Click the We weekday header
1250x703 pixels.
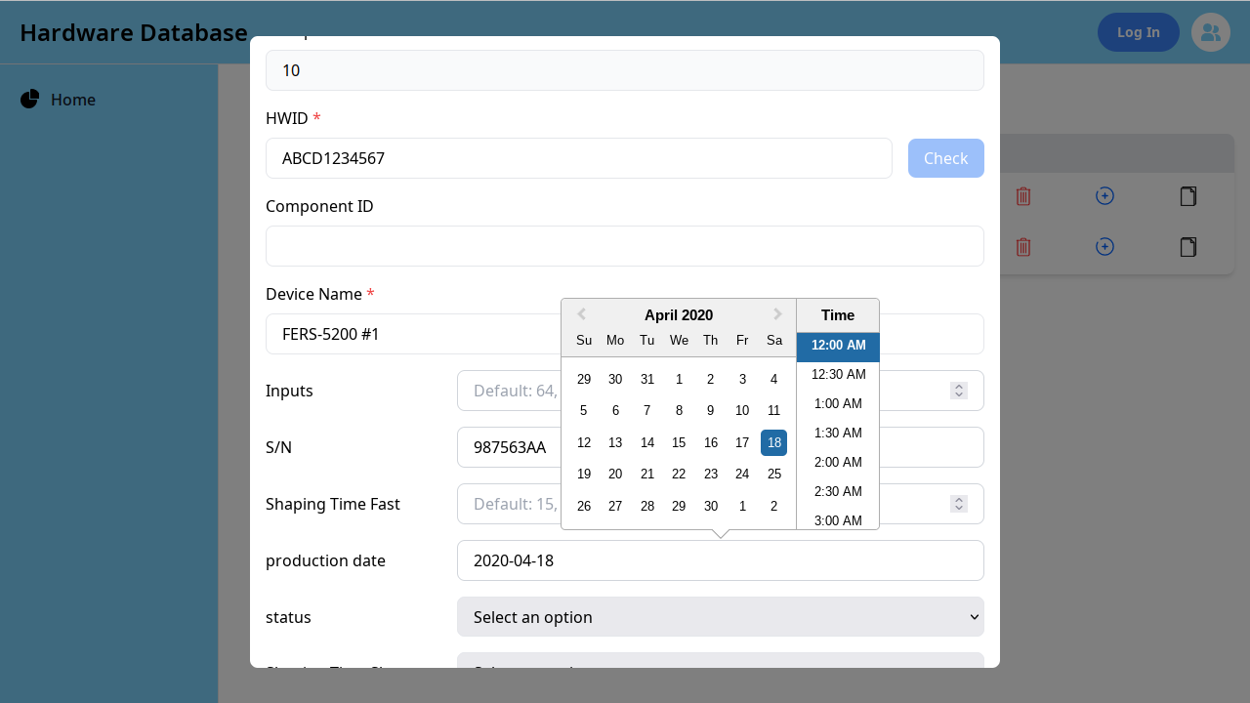click(679, 340)
